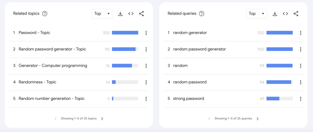This screenshot has width=313, height=132.
Task: Open the Top dropdown in Related queries
Action: coord(256,14)
